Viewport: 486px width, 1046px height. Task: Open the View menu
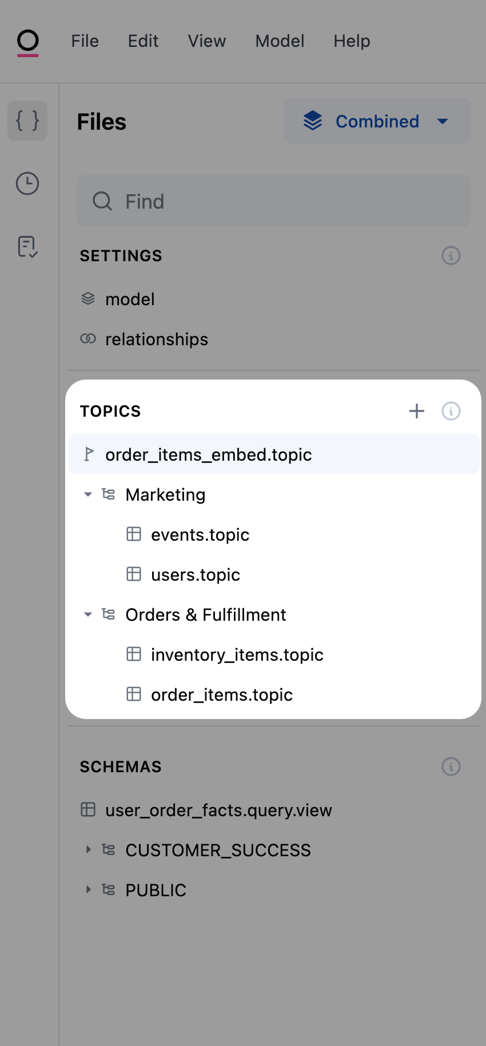(x=207, y=41)
